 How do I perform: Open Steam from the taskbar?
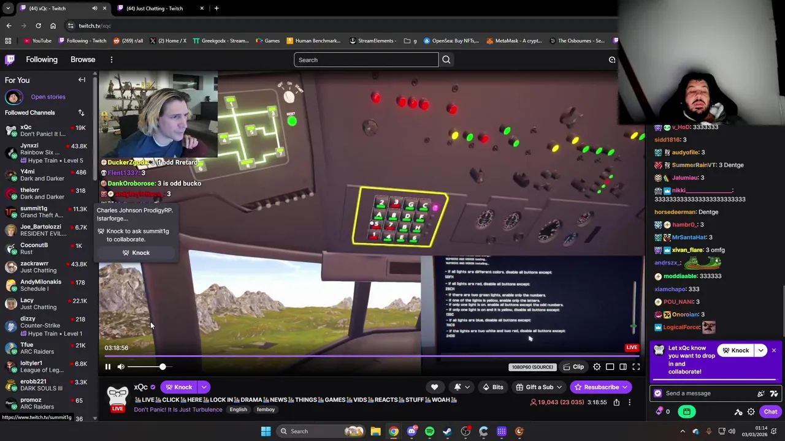coord(447,431)
